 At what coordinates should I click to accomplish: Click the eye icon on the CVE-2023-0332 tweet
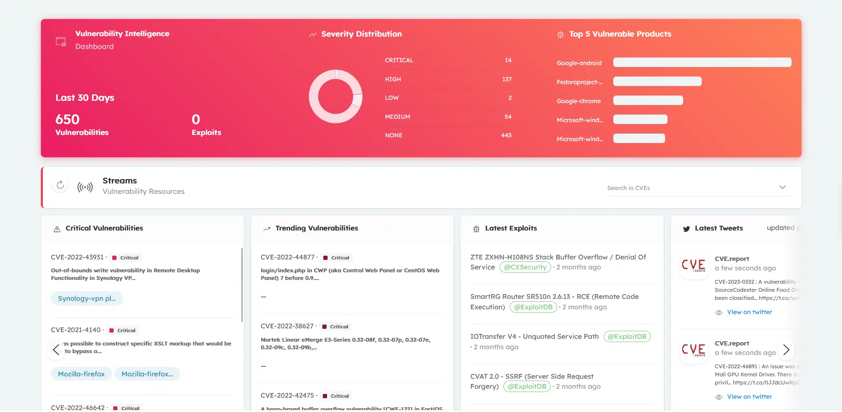pyautogui.click(x=719, y=313)
